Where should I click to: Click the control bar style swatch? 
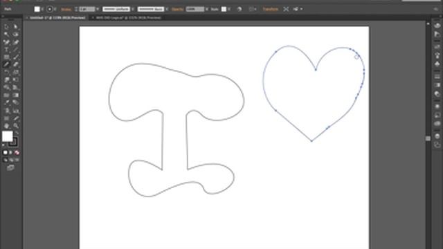[x=224, y=9]
